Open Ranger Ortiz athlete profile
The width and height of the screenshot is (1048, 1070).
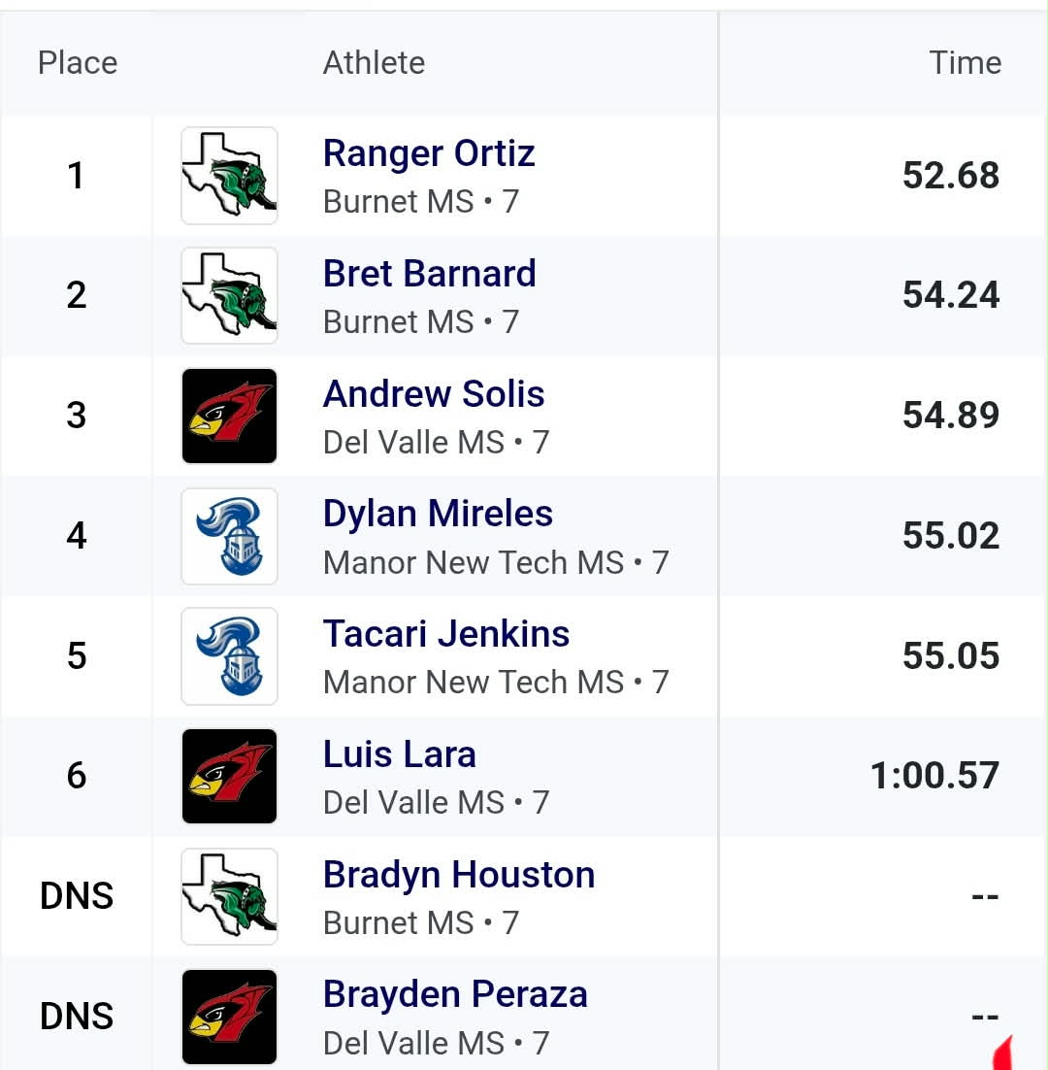point(429,153)
